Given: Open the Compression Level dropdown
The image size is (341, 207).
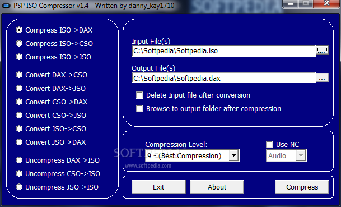Looking at the screenshot, I should coord(192,155).
